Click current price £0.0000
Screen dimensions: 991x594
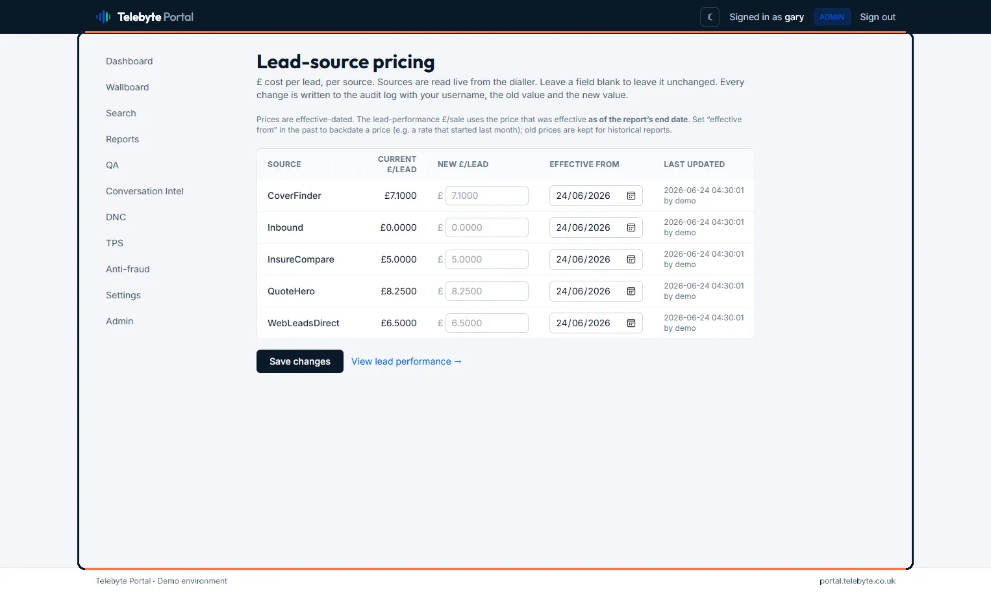(x=398, y=227)
